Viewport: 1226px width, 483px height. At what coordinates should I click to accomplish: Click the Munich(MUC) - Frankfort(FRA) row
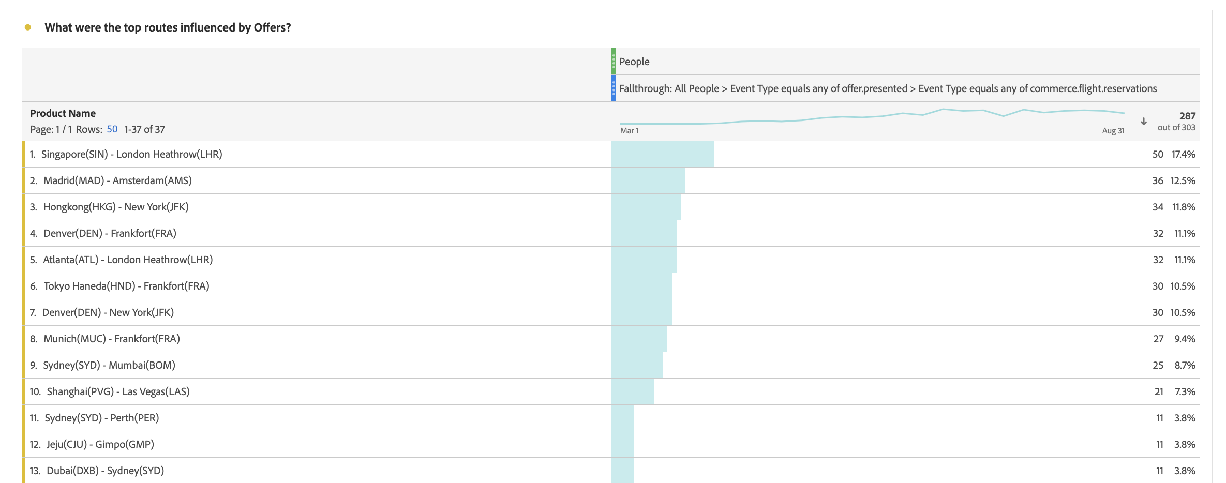coord(610,339)
